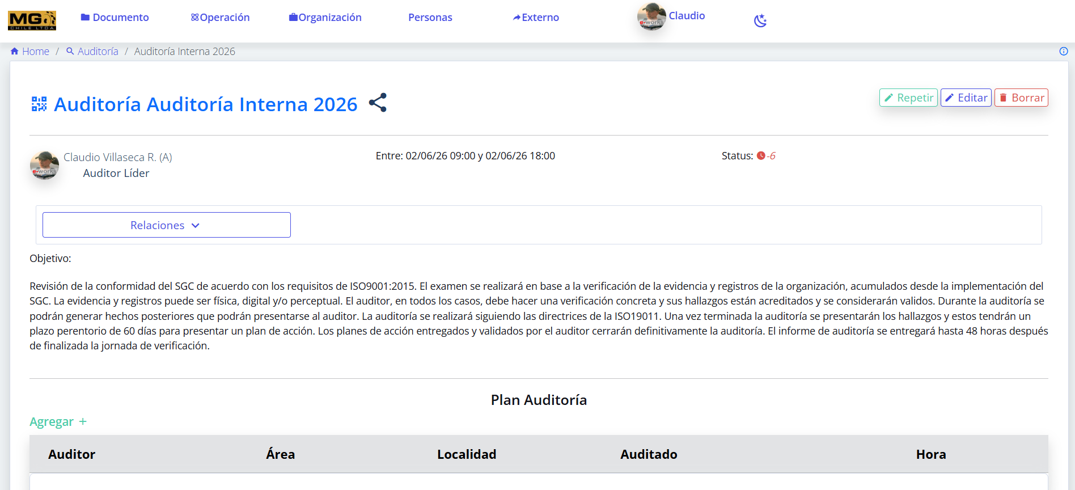Click the info icon at top right

(1064, 51)
